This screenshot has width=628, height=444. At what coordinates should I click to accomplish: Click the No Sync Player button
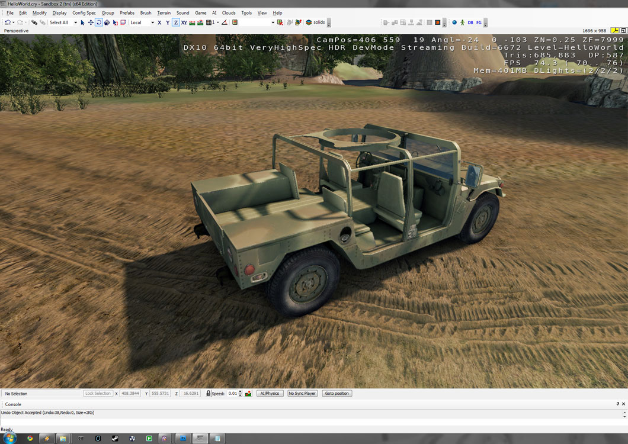point(302,394)
